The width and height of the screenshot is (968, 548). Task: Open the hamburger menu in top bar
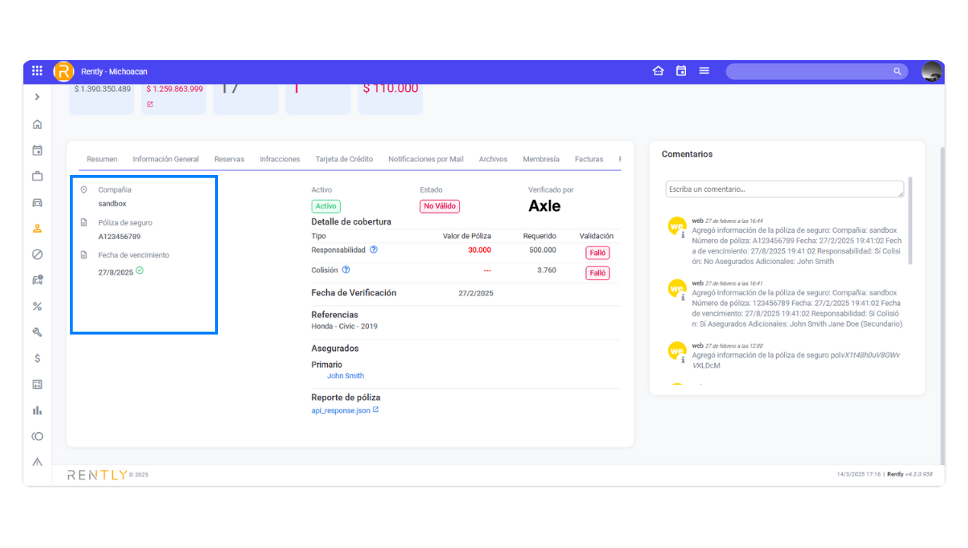(704, 71)
